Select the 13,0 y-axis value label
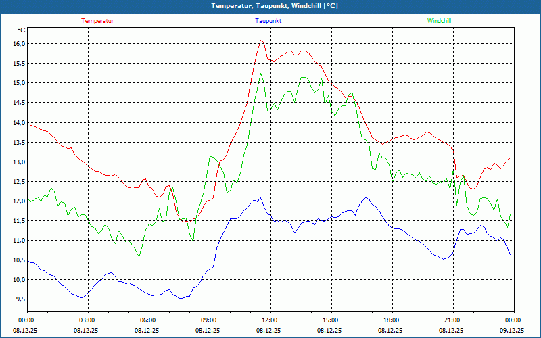Image resolution: width=541 pixels, height=338 pixels. 18,162
